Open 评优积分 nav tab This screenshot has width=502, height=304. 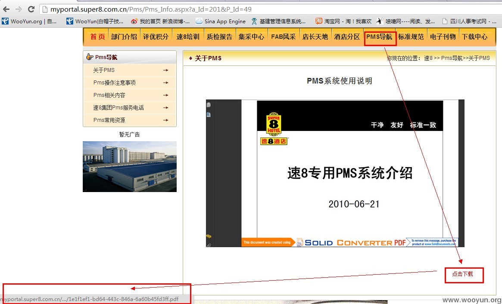pyautogui.click(x=156, y=37)
